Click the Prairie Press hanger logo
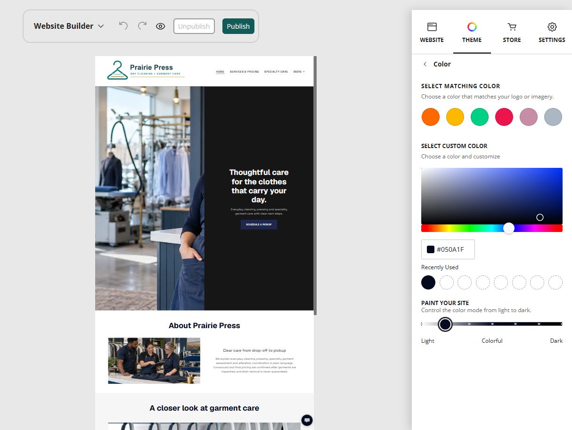This screenshot has width=572, height=430. click(x=117, y=70)
